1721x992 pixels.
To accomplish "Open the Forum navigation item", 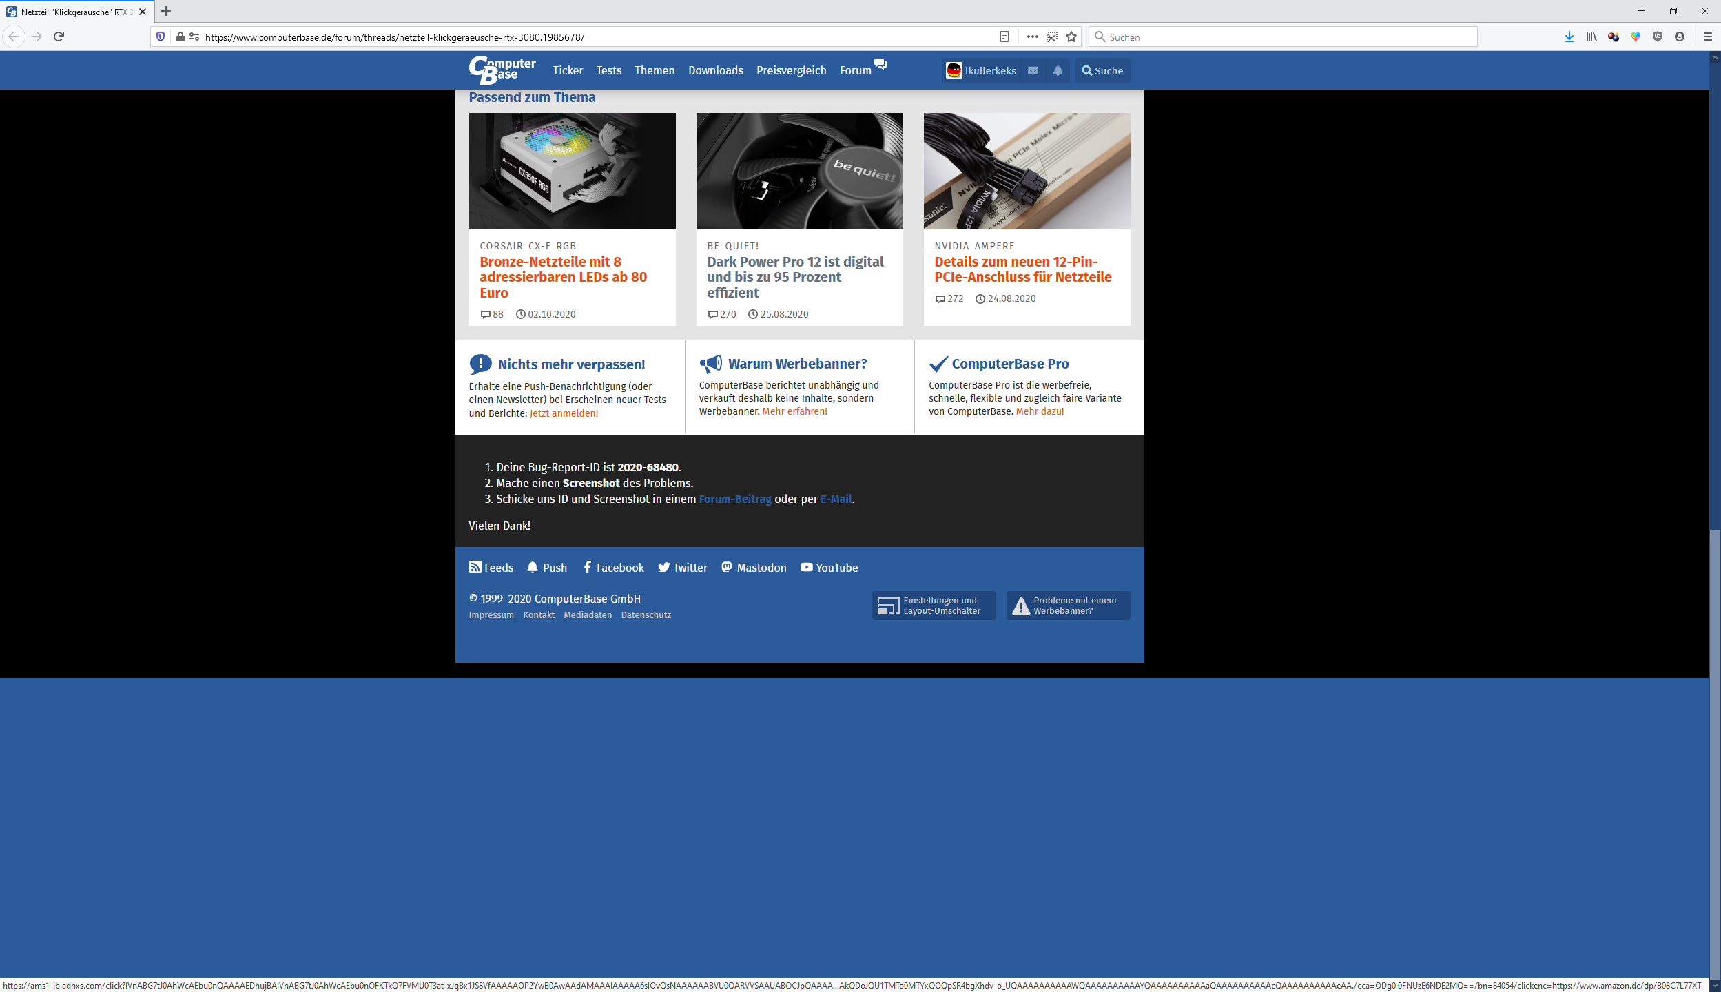I will click(x=856, y=70).
